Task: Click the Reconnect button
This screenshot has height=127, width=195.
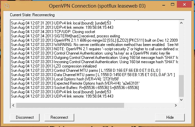Action: pos(59,117)
